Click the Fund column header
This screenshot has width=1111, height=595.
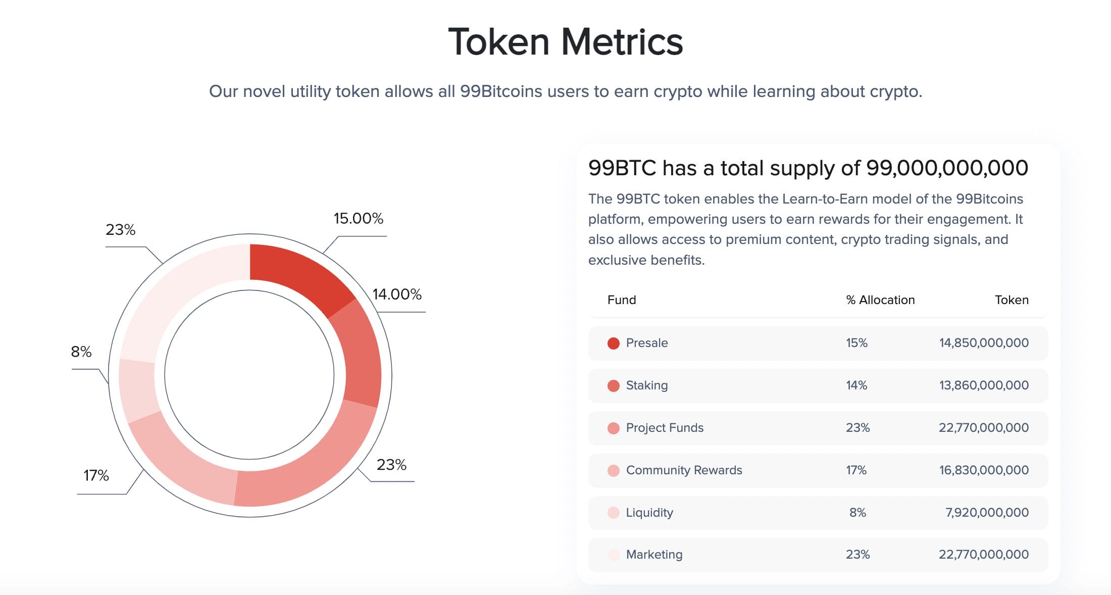pos(622,300)
